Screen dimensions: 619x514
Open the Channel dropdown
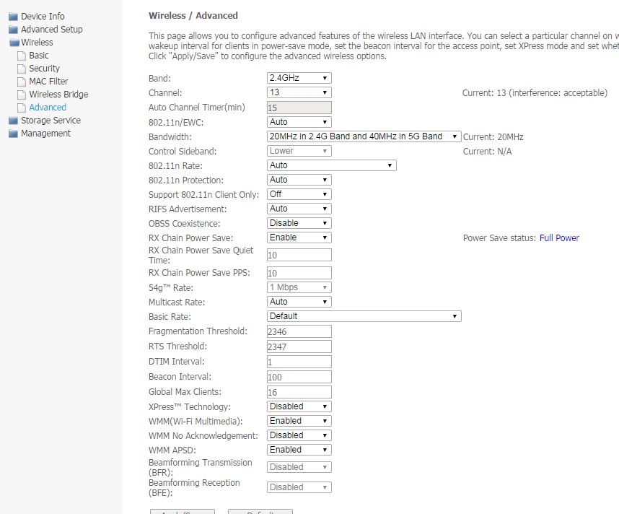tap(299, 92)
